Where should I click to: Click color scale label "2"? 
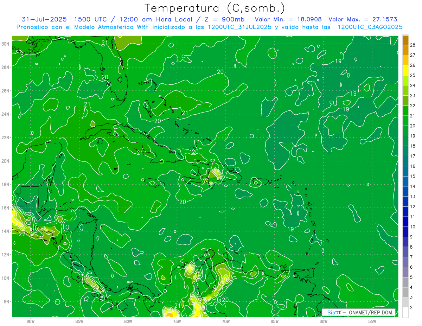coord(411,308)
